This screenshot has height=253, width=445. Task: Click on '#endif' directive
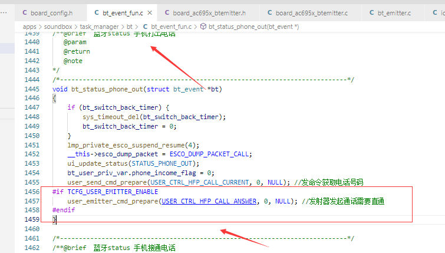64,210
